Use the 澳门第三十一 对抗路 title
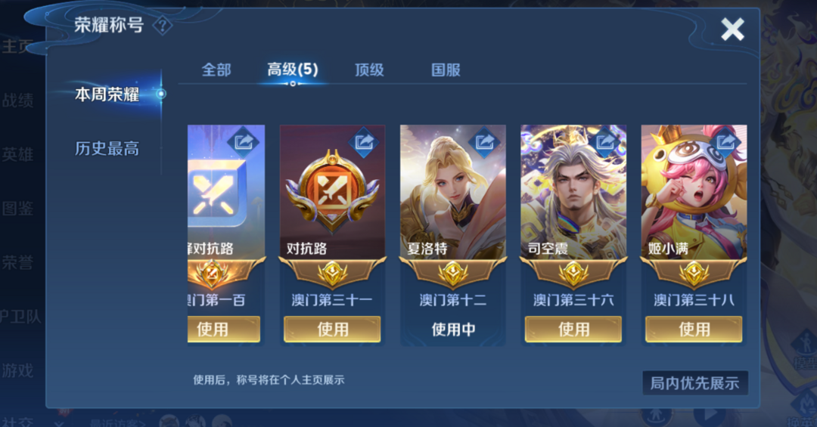This screenshot has height=427, width=817. [332, 329]
